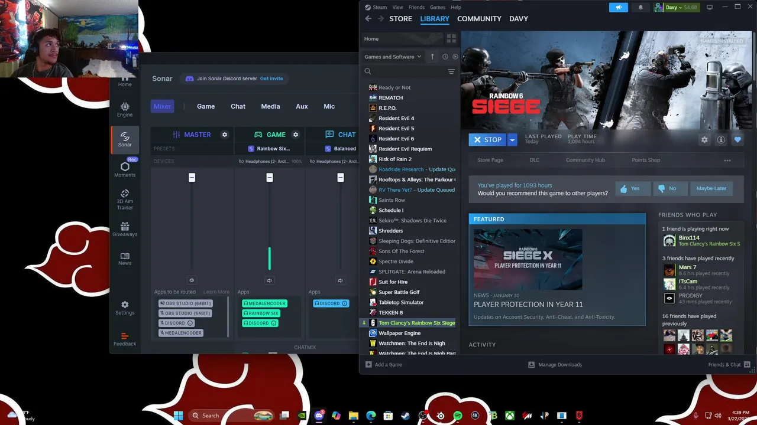Open Games and Software filter dropdown
The height and width of the screenshot is (425, 757).
click(393, 57)
